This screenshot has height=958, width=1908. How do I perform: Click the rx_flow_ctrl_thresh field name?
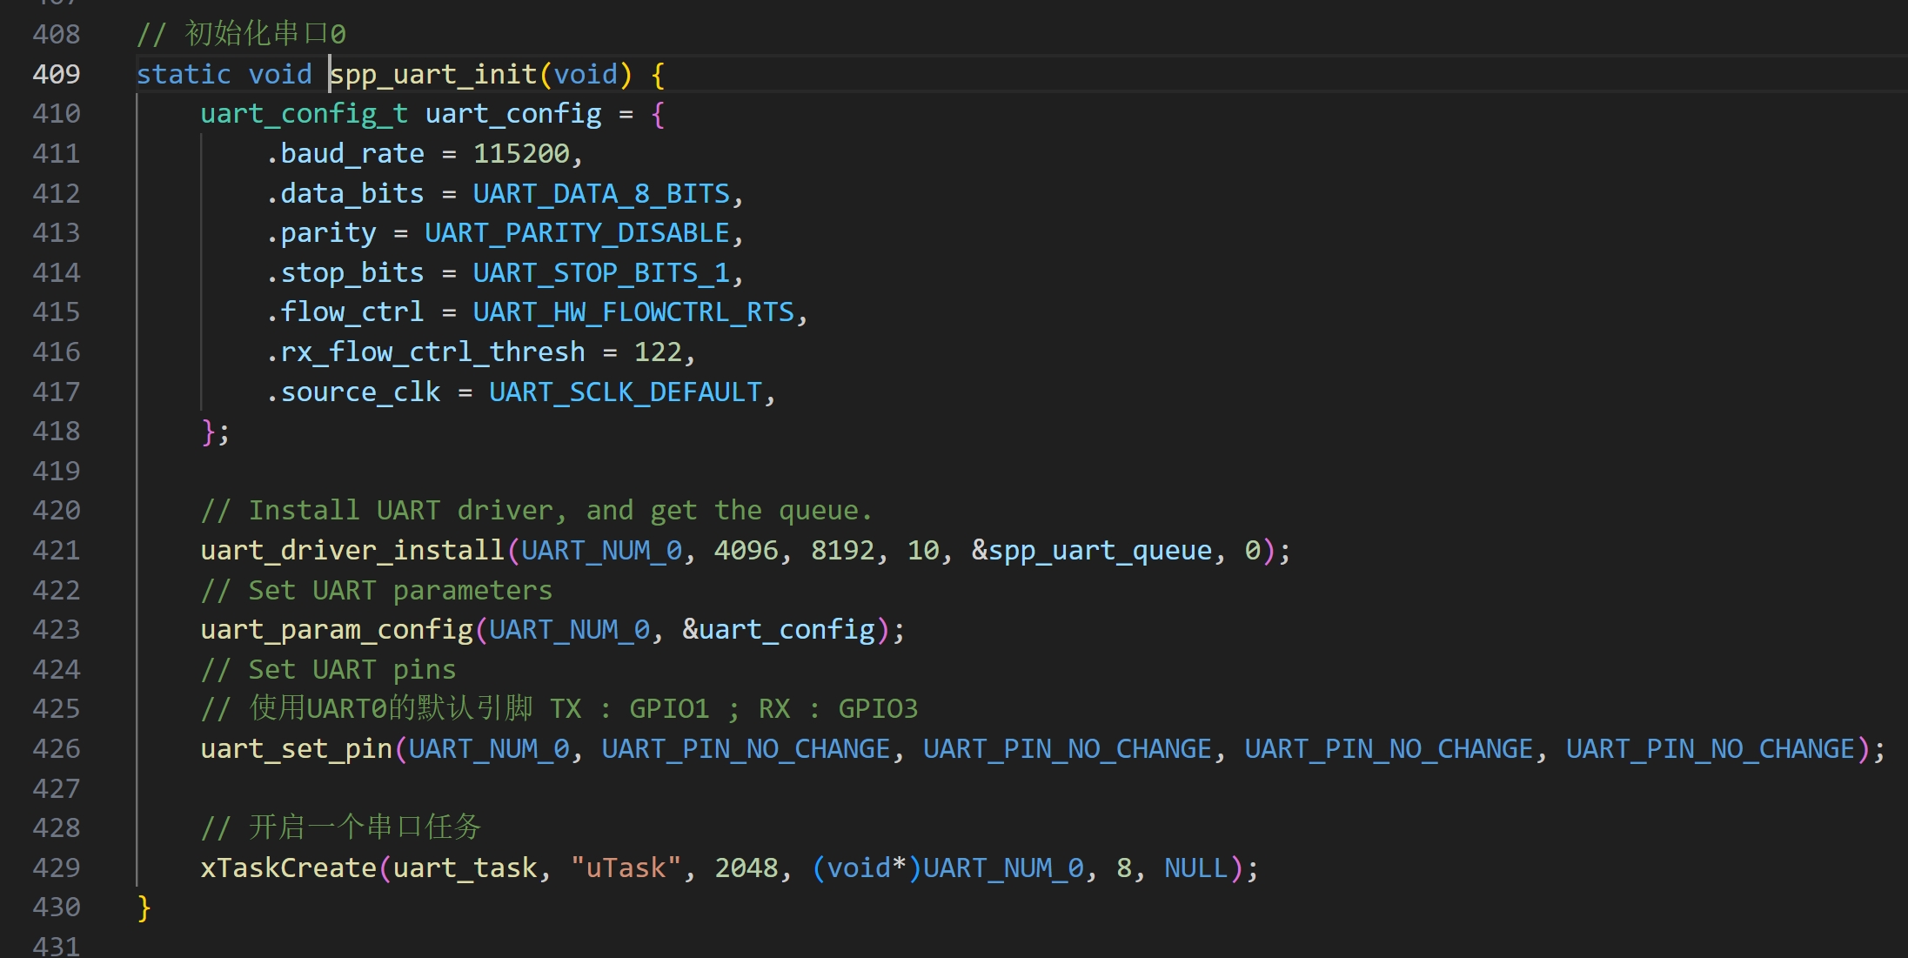coord(432,352)
